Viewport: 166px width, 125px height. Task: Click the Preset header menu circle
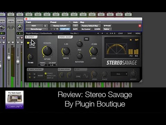pyautogui.click(x=70, y=22)
